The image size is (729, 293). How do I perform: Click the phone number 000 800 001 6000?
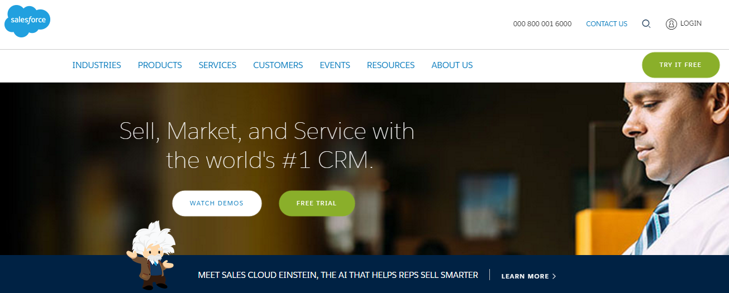pos(542,24)
